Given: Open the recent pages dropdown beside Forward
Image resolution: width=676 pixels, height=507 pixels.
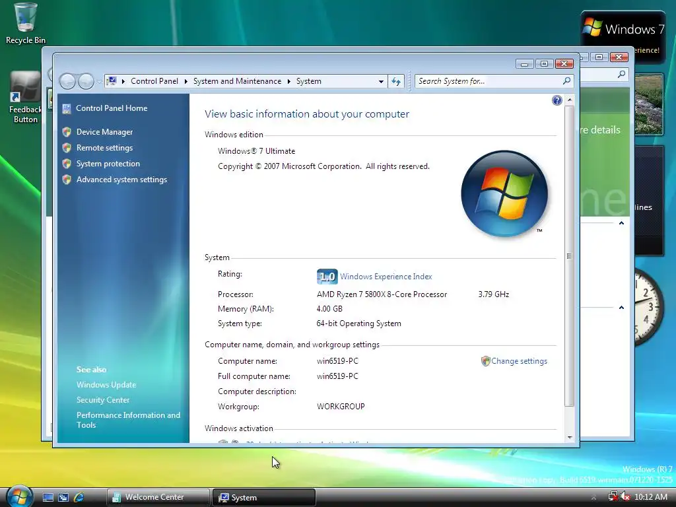Looking at the screenshot, I should pyautogui.click(x=99, y=81).
